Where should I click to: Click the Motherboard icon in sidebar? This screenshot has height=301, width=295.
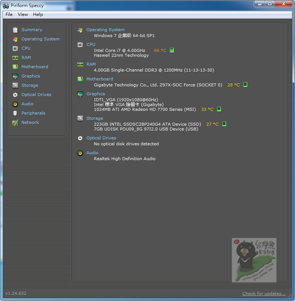(x=15, y=67)
